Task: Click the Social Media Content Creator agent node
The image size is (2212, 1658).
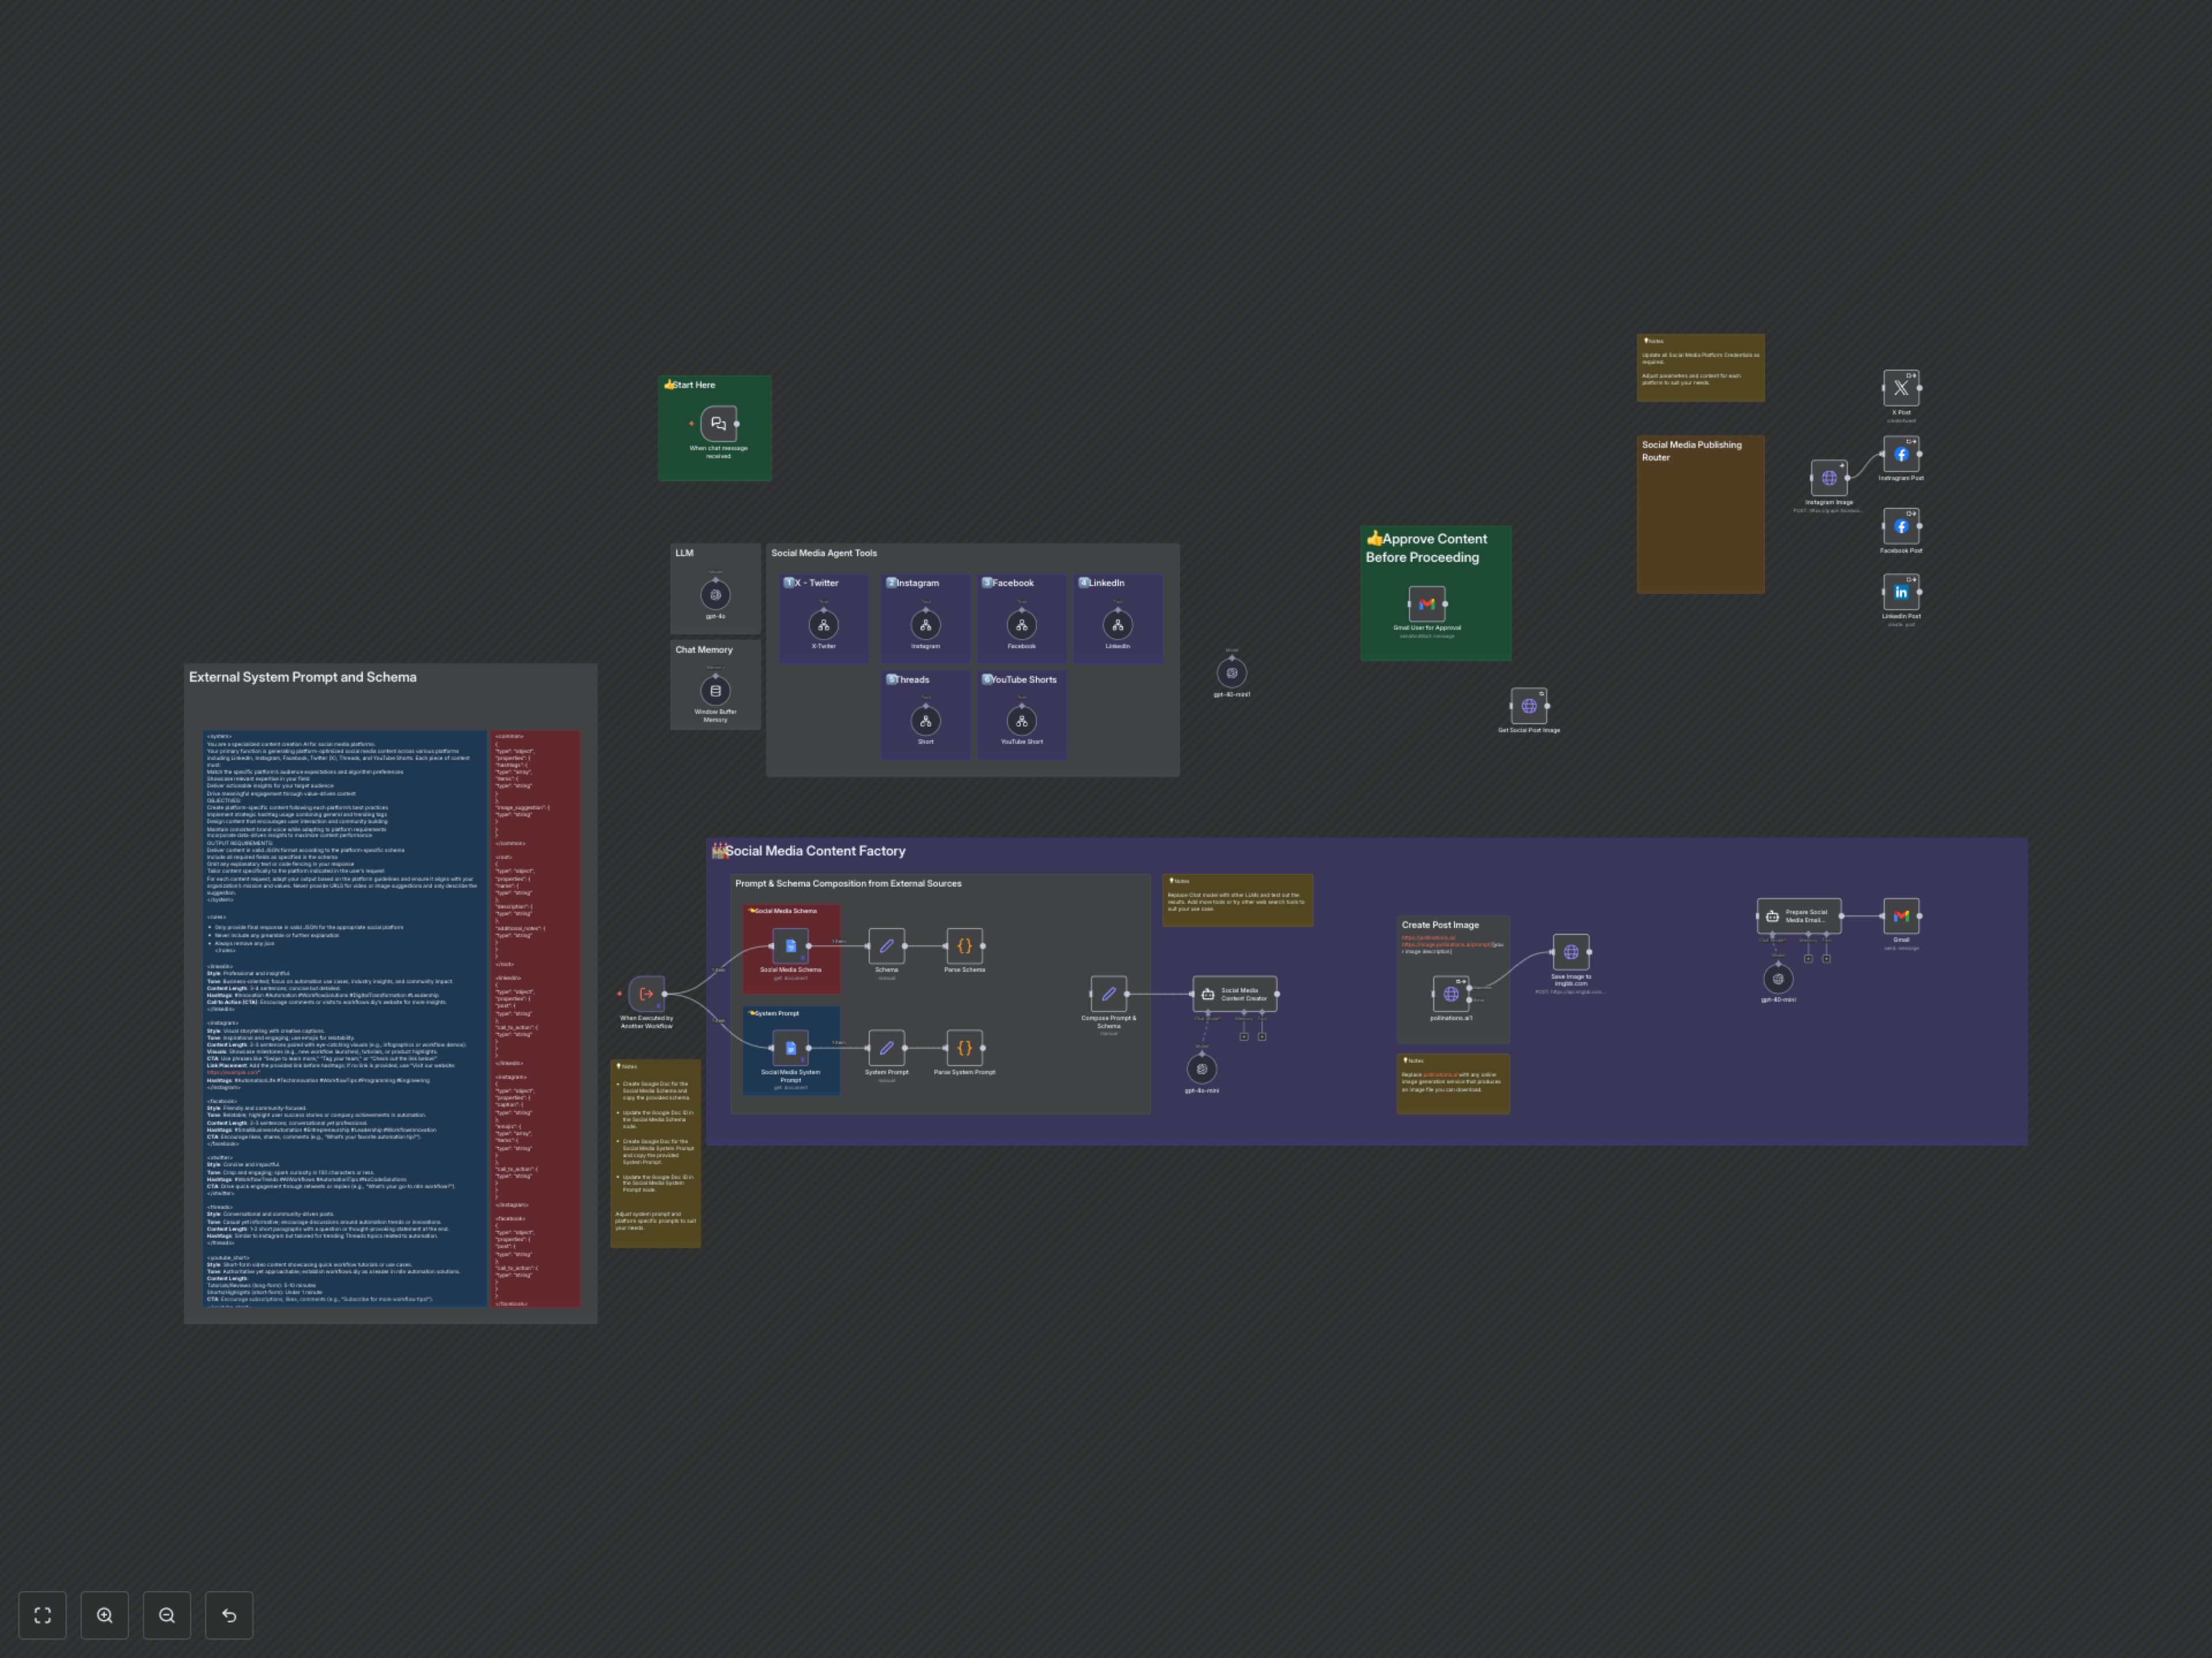Action: 1235,994
